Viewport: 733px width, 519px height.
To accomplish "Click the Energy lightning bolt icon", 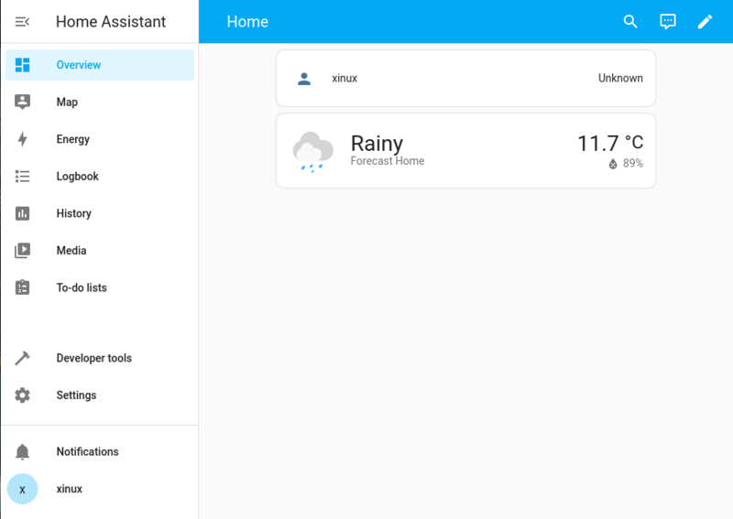I will [23, 139].
